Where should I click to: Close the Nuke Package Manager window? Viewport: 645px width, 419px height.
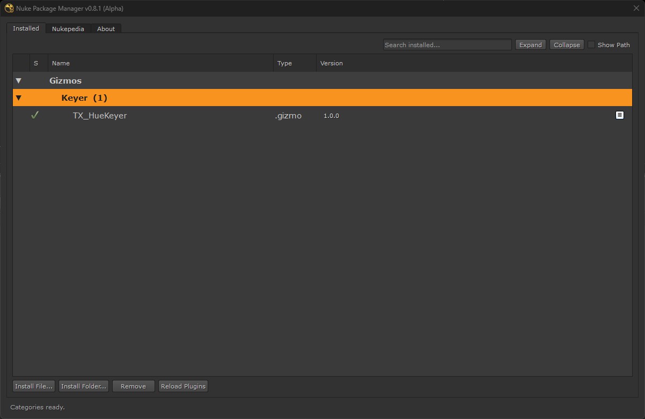pos(636,8)
